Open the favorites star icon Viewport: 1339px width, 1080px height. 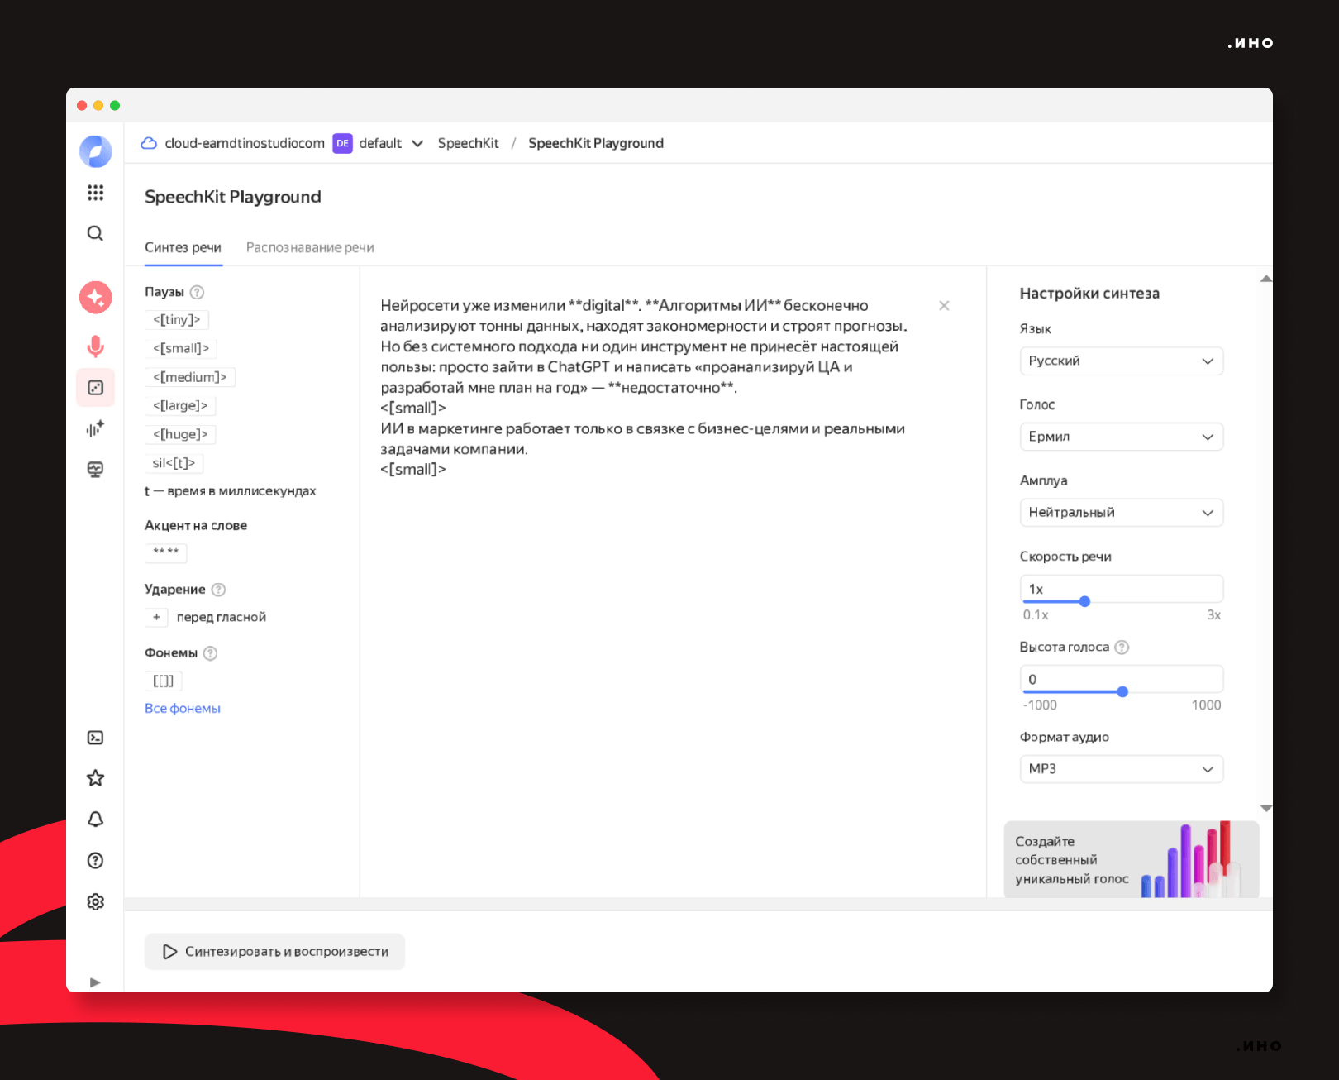click(96, 778)
